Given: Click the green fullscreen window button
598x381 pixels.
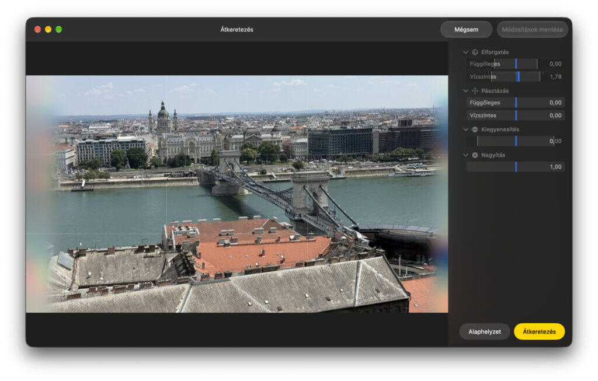Looking at the screenshot, I should pos(59,29).
